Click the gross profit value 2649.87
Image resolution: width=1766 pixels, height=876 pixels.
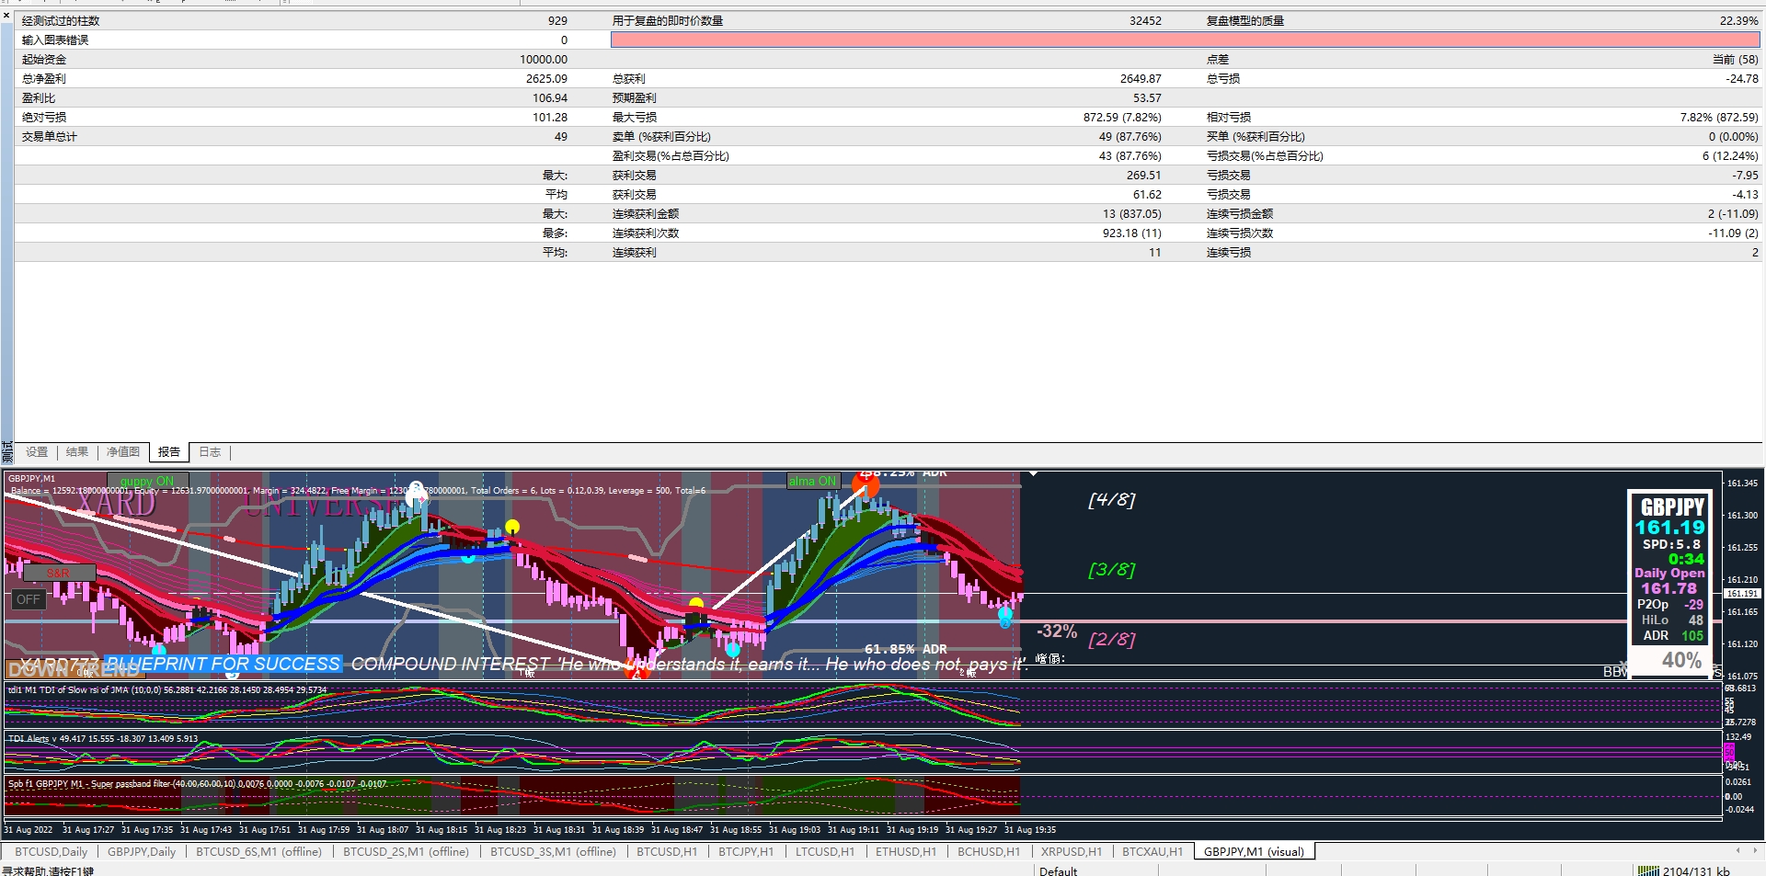coord(1141,78)
